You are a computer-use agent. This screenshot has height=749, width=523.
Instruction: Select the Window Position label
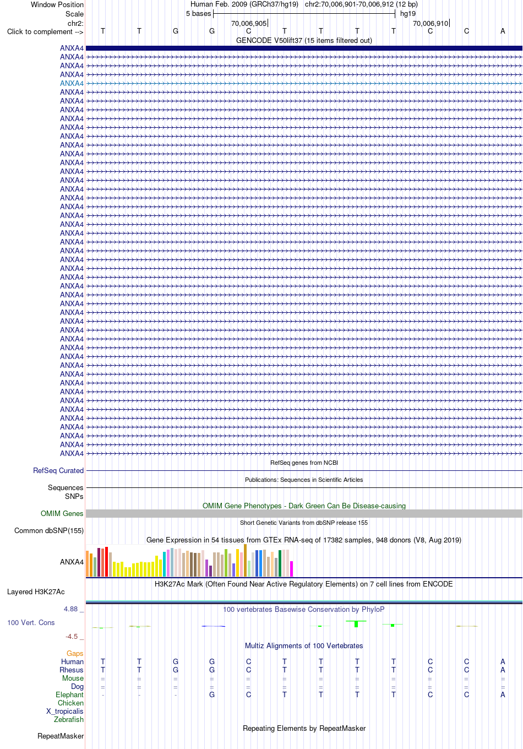57,4
